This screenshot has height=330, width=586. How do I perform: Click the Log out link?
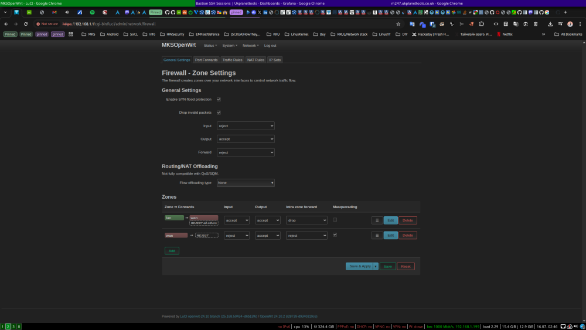(270, 46)
